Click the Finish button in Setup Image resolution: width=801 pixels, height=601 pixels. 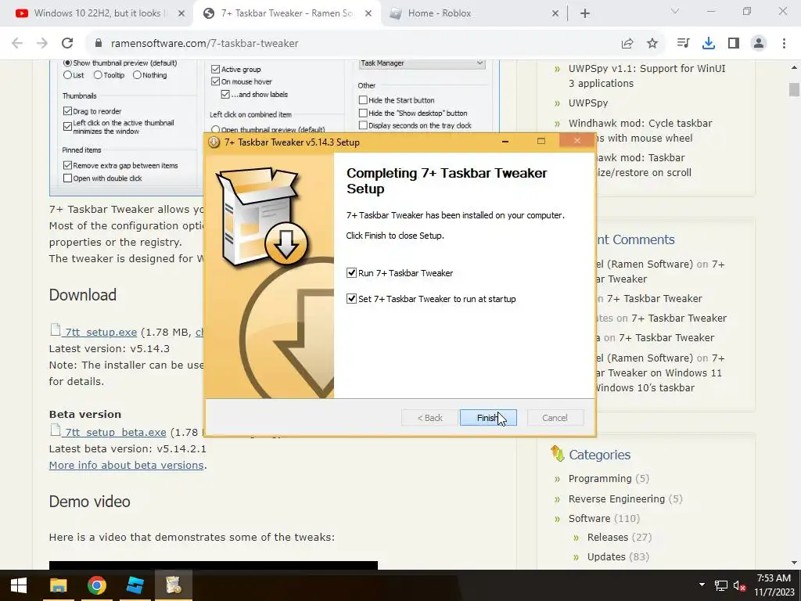[x=488, y=418]
